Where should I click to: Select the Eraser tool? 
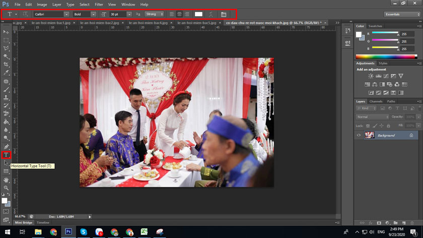tap(6, 114)
